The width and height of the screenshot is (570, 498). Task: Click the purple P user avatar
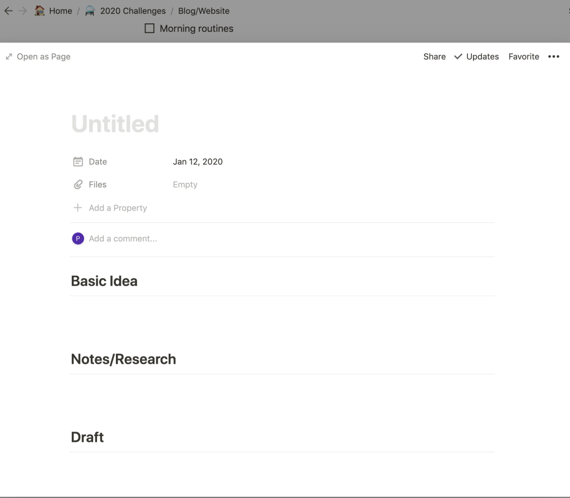click(x=78, y=238)
